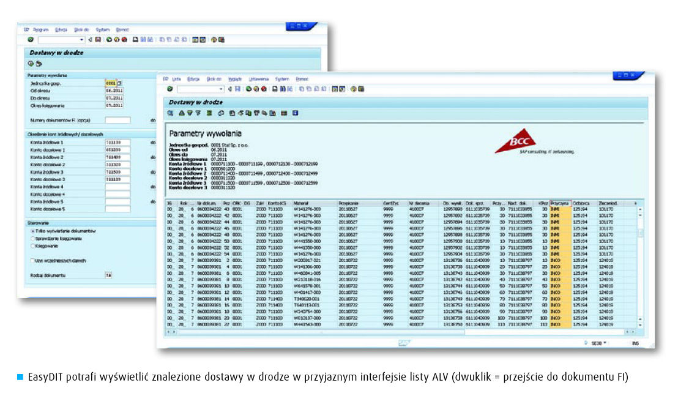The height and width of the screenshot is (404, 678).
Task: Select the Sprawdzenie księgowania radio button
Action: pos(33,238)
